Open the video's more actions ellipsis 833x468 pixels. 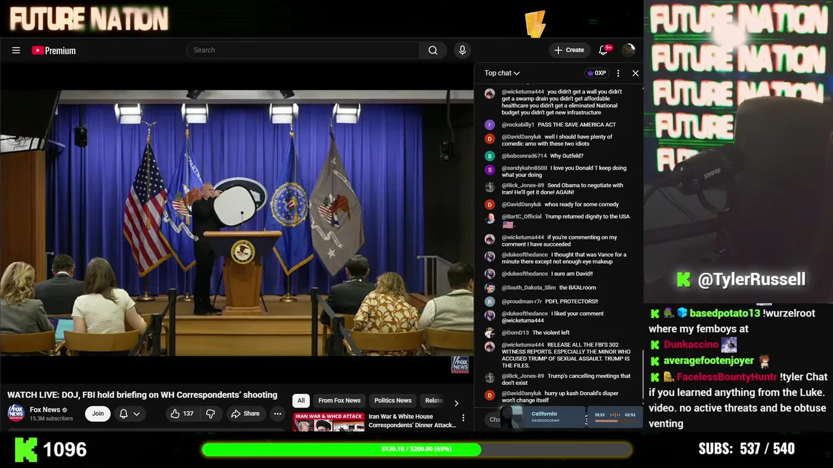coord(277,413)
